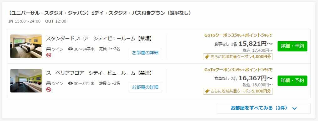Image resolution: width=318 pixels, height=121 pixels.
Task: Click the スーペリアフロア シティービュールーム title
Action: [99, 73]
